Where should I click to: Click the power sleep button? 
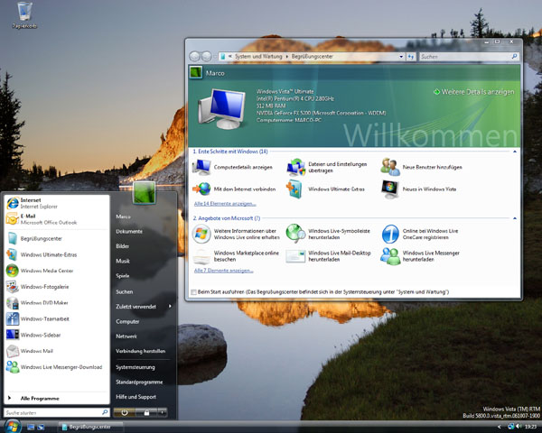[125, 412]
